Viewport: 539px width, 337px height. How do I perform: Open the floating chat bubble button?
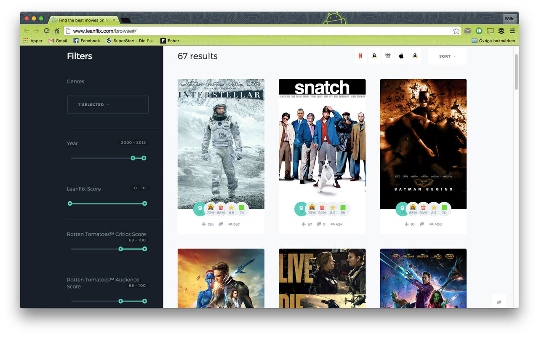pyautogui.click(x=499, y=302)
